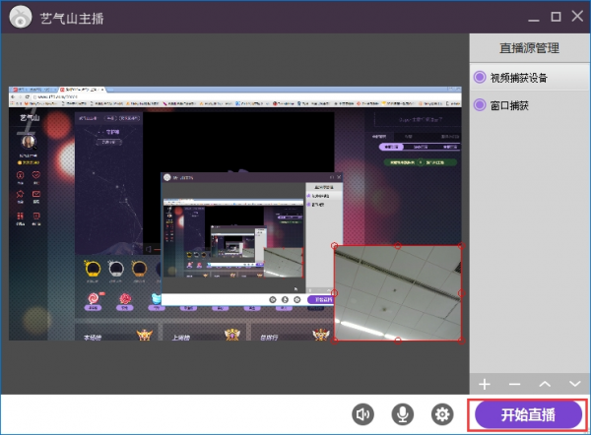Click the 艺气山主播 title text
Image resolution: width=591 pixels, height=435 pixels.
72,18
